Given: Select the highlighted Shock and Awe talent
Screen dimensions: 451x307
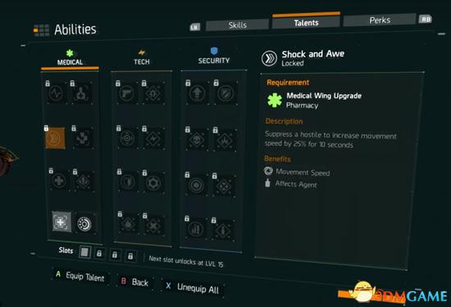Looking at the screenshot, I should tap(55, 138).
